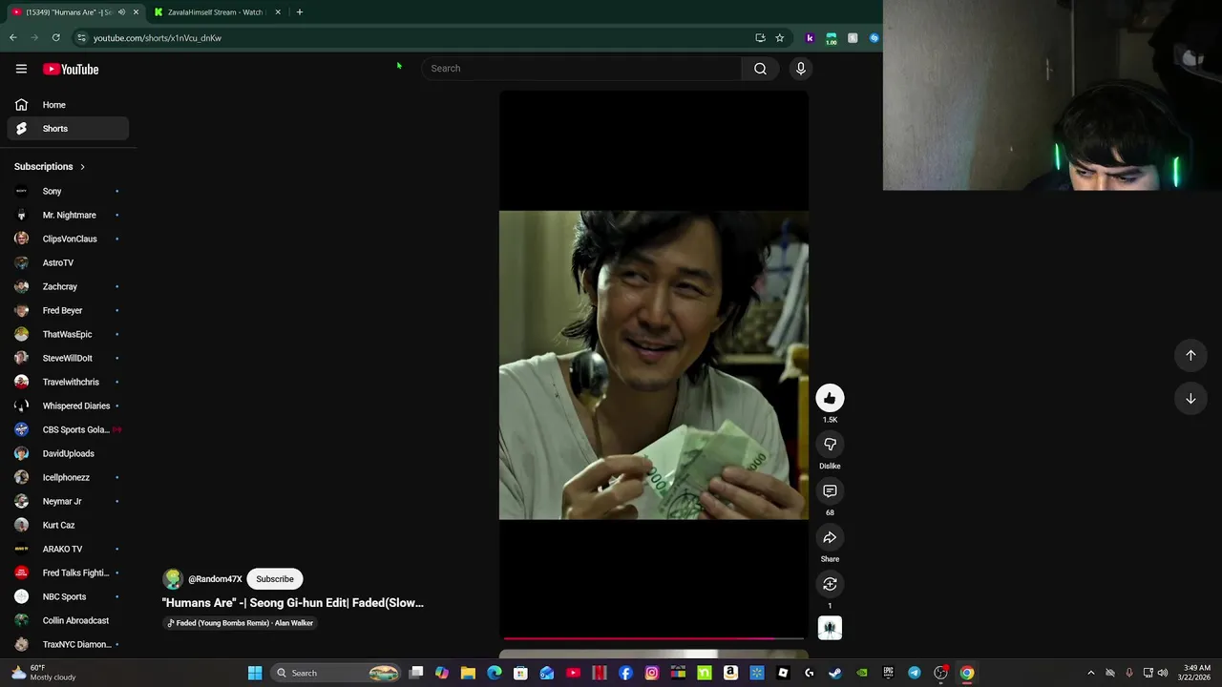Start voice search with microphone icon
The width and height of the screenshot is (1222, 687).
(x=801, y=68)
